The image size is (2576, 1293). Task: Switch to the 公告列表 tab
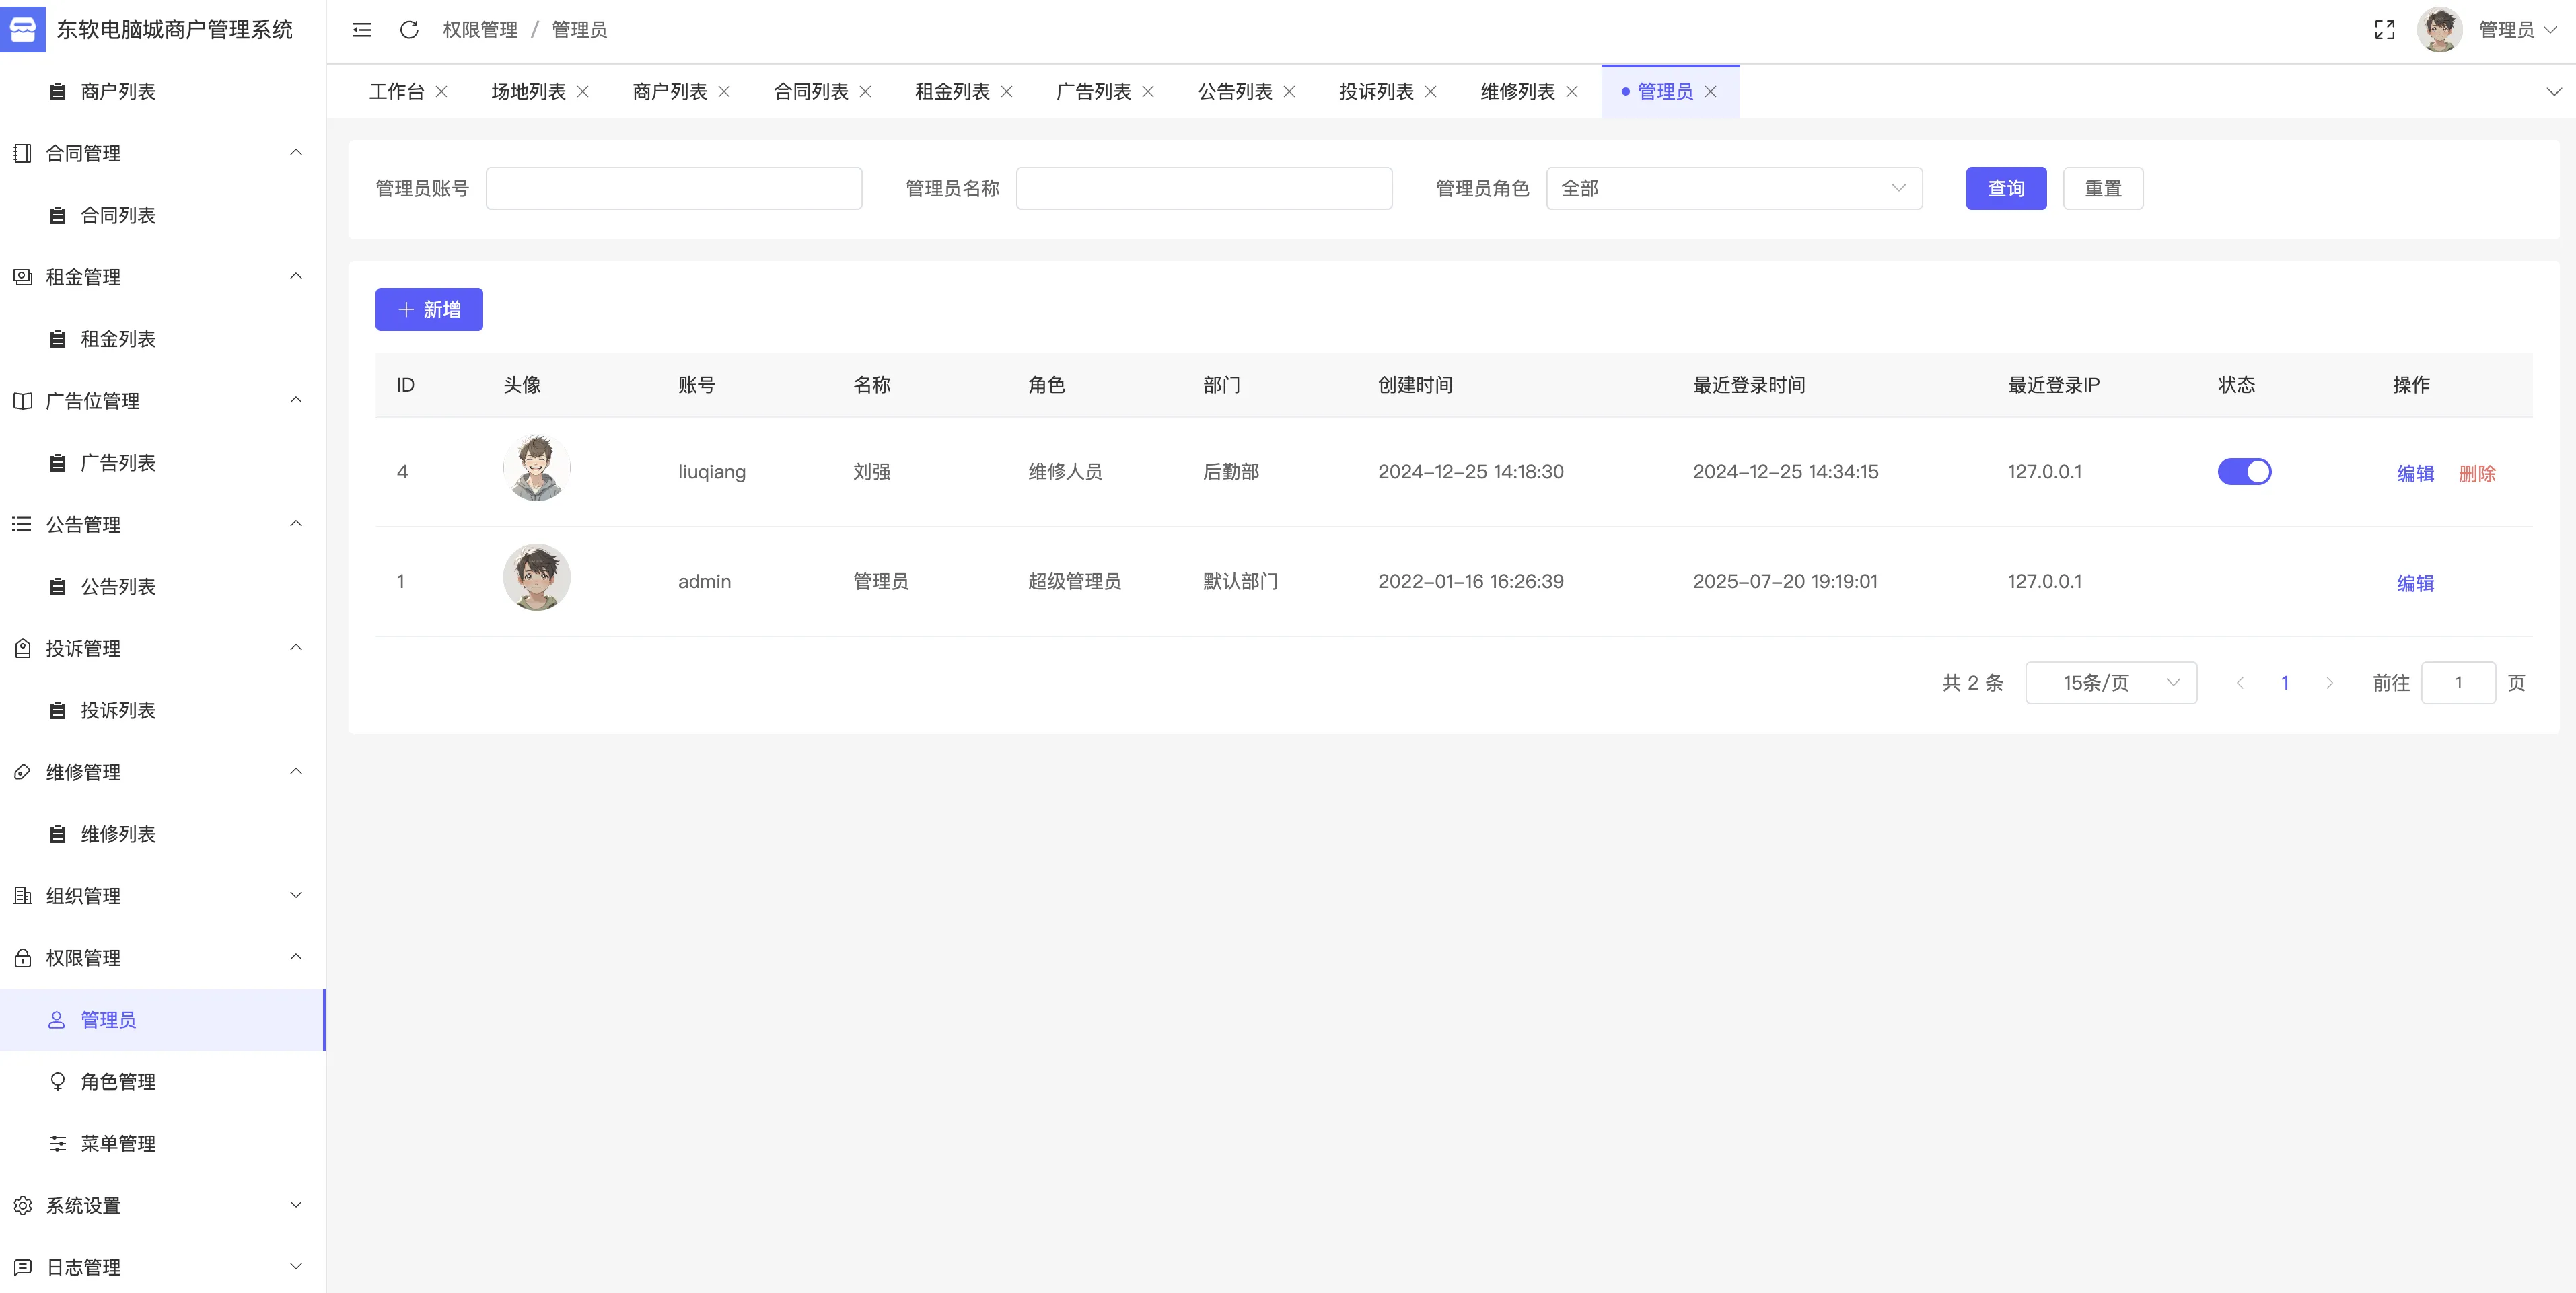pos(1234,92)
